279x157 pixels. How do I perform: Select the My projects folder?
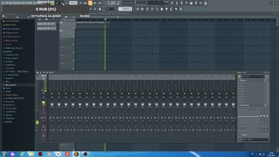click(x=10, y=85)
